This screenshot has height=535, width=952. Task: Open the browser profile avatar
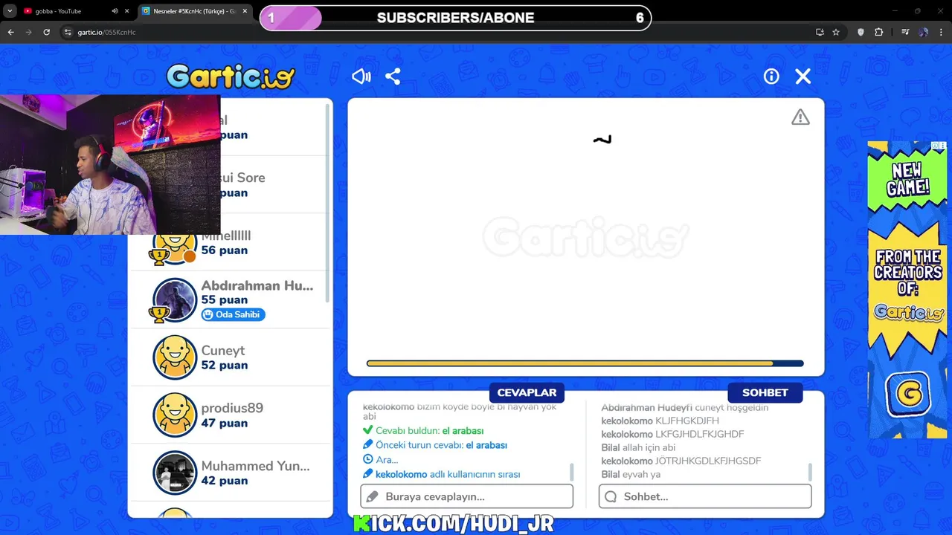(923, 32)
